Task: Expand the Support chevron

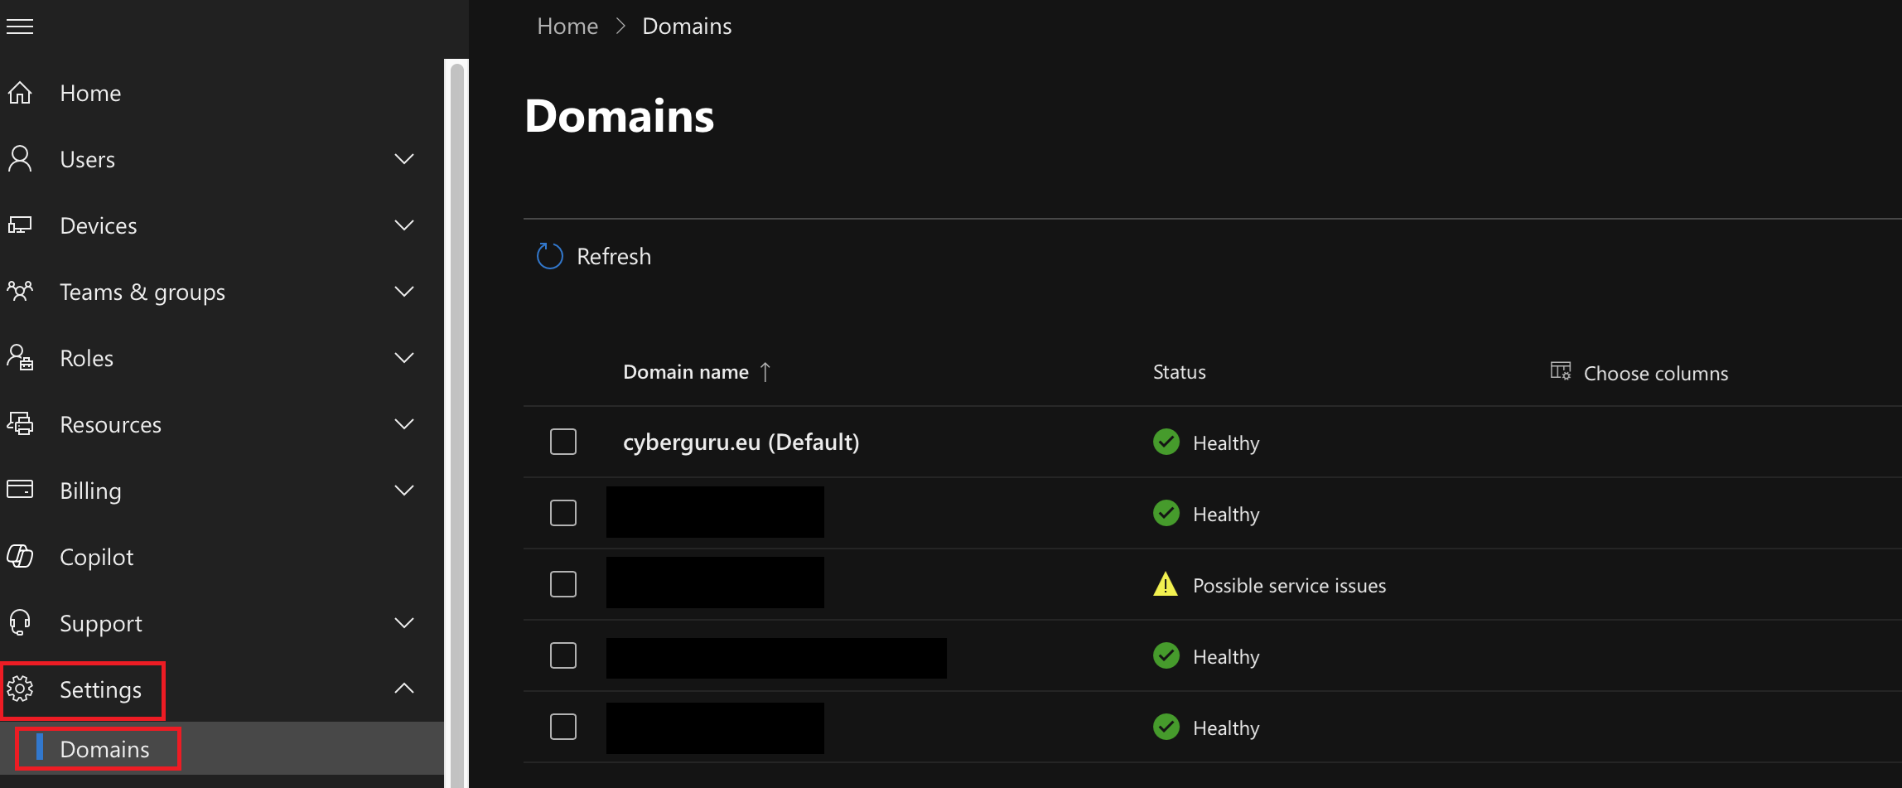Action: (404, 623)
